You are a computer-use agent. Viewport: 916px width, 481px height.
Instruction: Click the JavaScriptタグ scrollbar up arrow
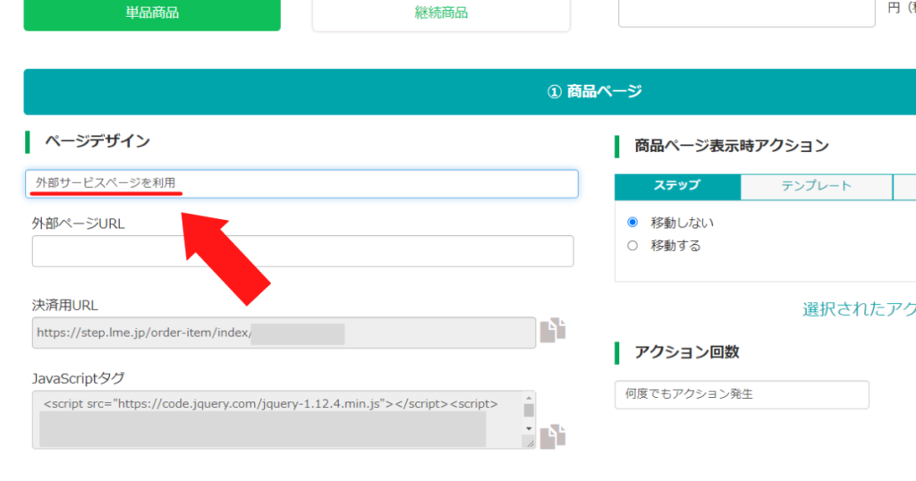529,398
